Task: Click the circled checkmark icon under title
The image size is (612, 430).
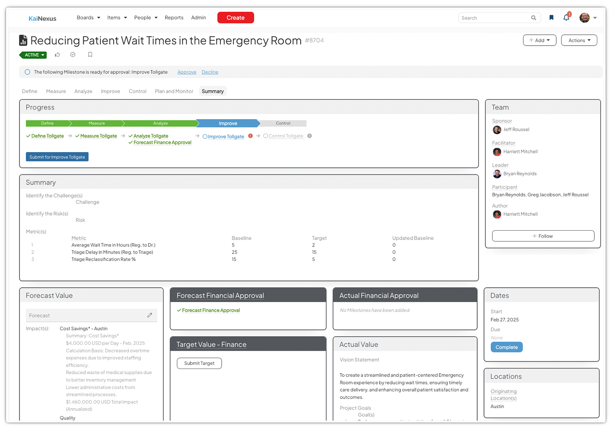Action: pyautogui.click(x=73, y=55)
